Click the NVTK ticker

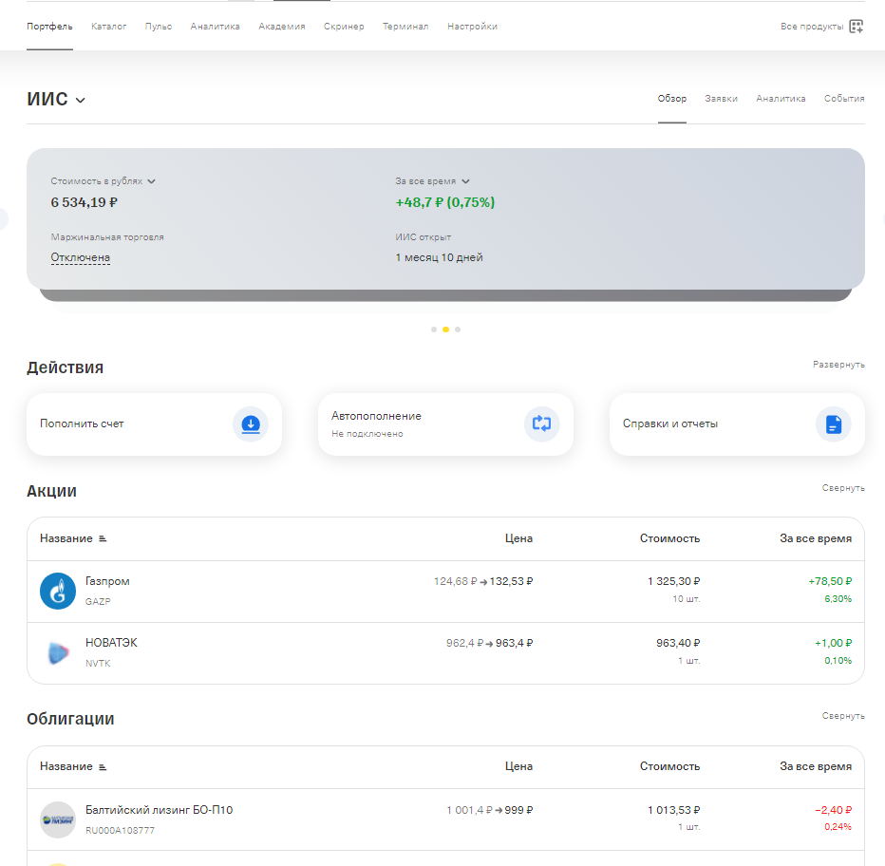tap(98, 664)
